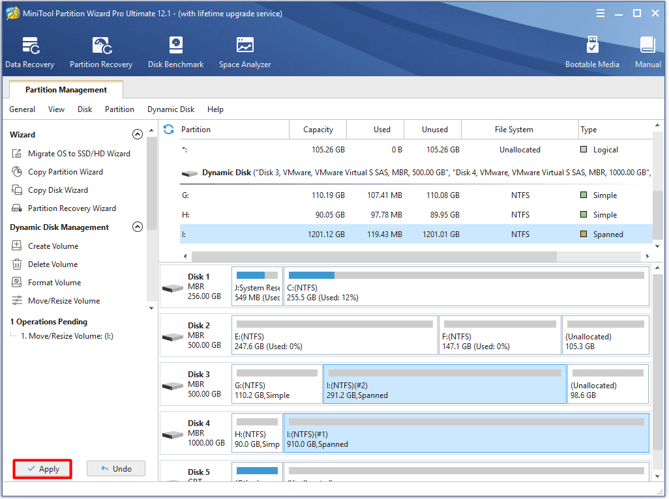Click the disk map scroll down arrow
The height and width of the screenshot is (499, 669).
[x=657, y=476]
